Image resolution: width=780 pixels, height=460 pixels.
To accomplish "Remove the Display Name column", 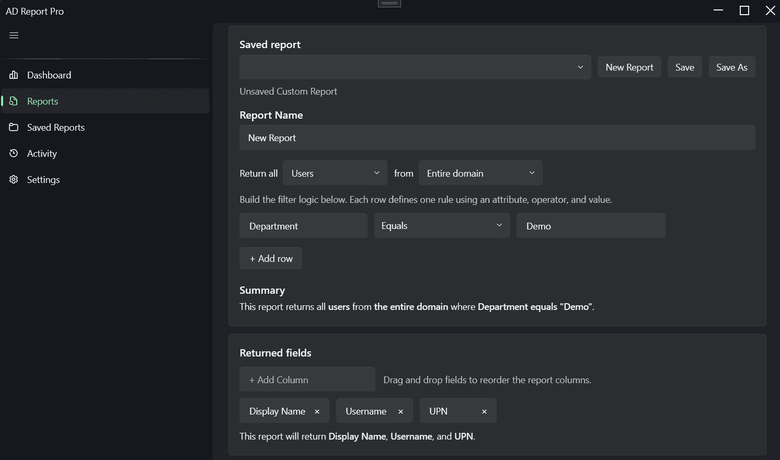I will point(317,411).
